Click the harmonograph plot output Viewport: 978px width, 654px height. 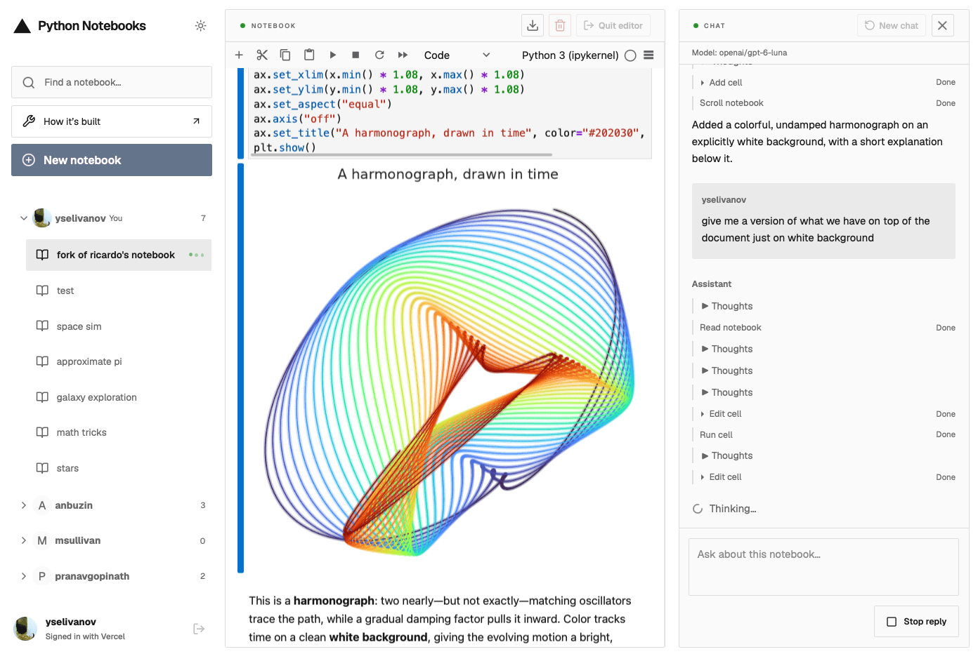[448, 368]
